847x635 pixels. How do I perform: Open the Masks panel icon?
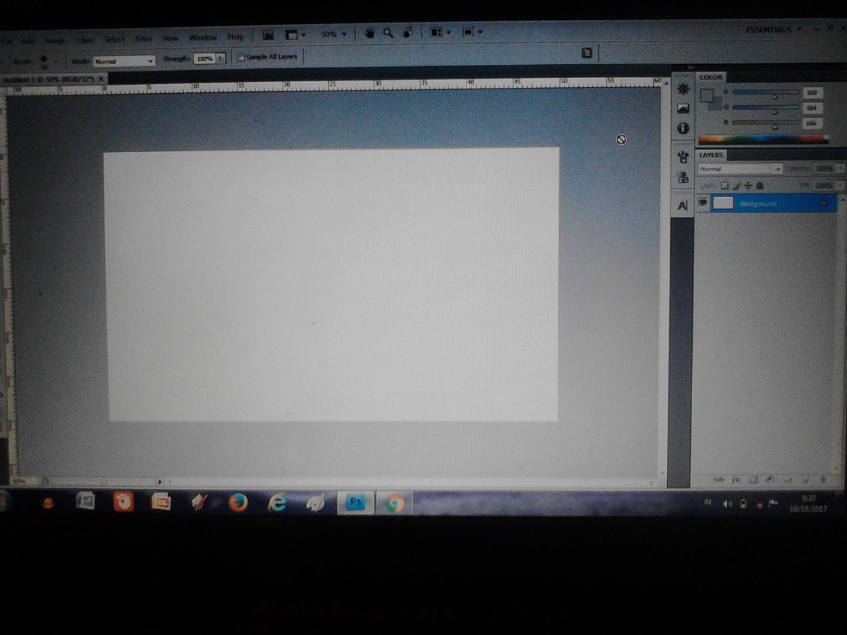pos(683,108)
